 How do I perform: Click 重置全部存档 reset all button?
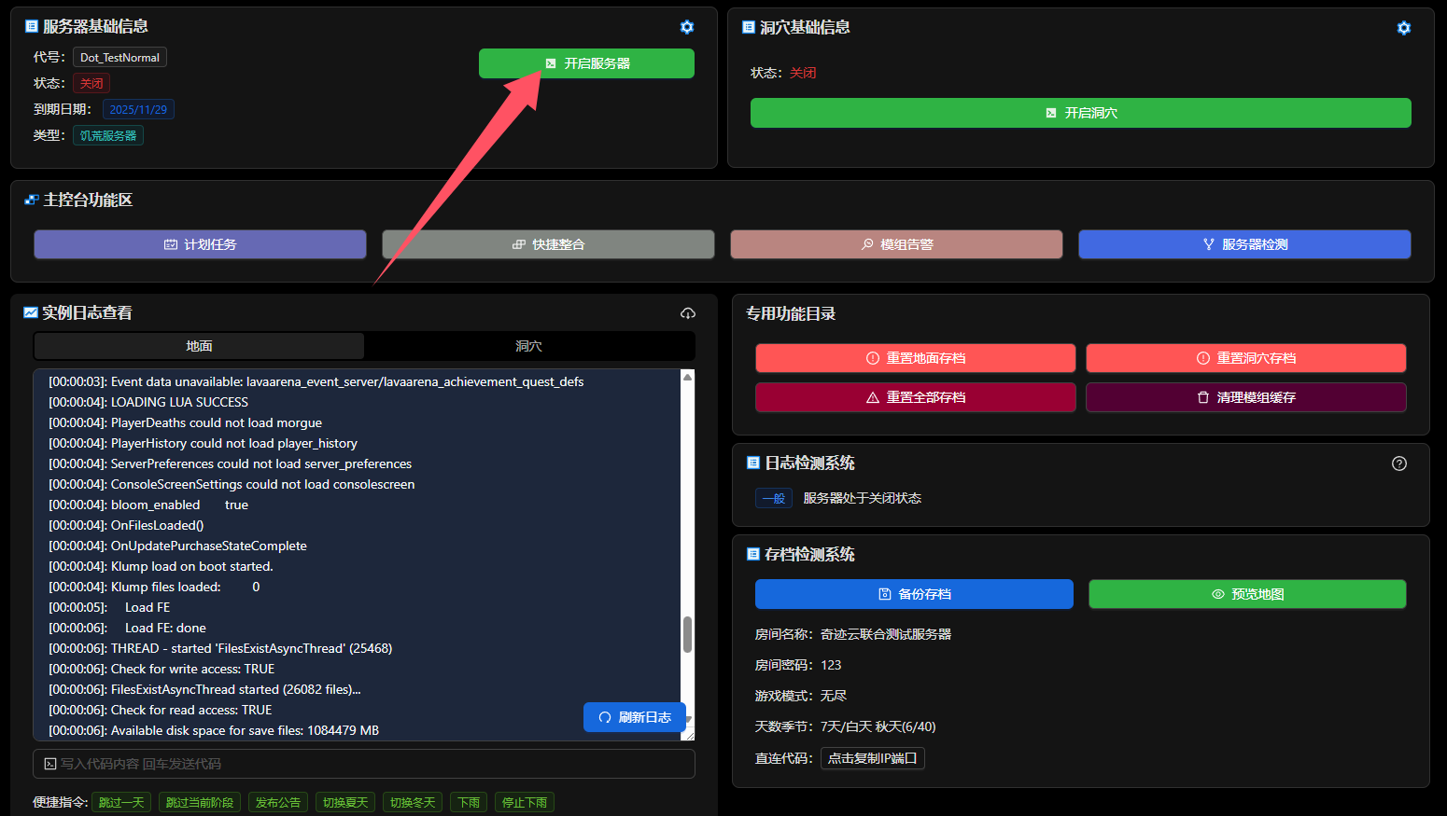916,397
